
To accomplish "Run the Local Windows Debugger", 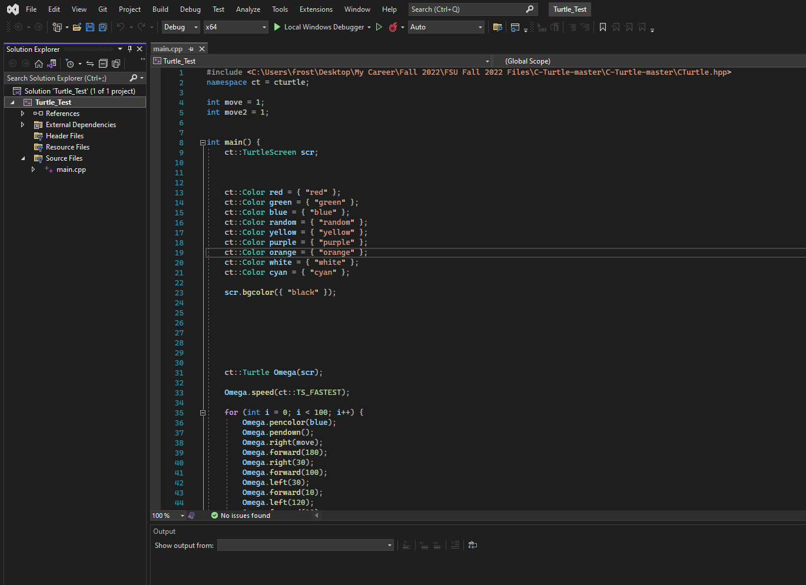I will [321, 27].
